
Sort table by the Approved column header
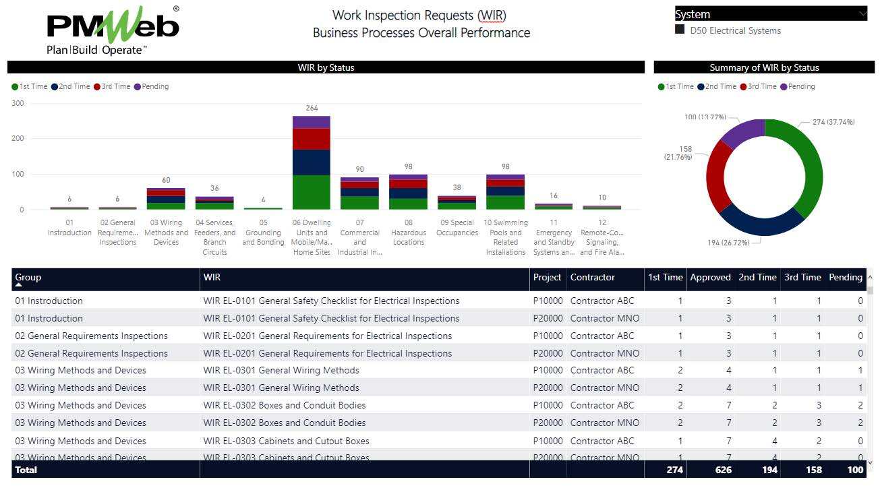[x=710, y=277]
